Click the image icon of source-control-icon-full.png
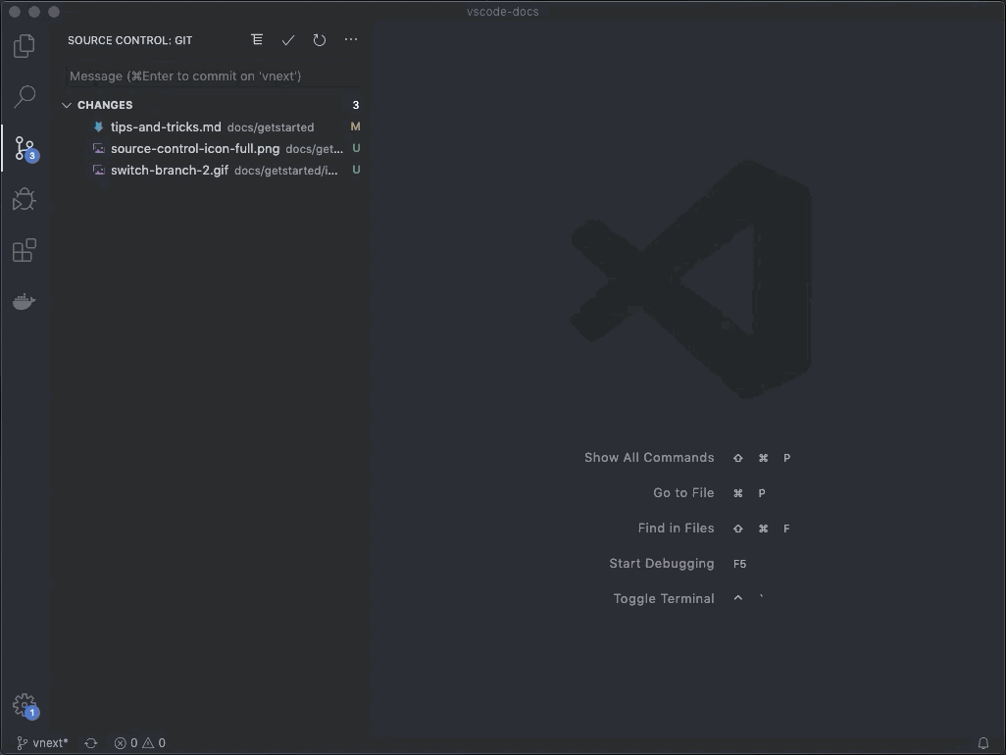The image size is (1006, 755). [99, 148]
